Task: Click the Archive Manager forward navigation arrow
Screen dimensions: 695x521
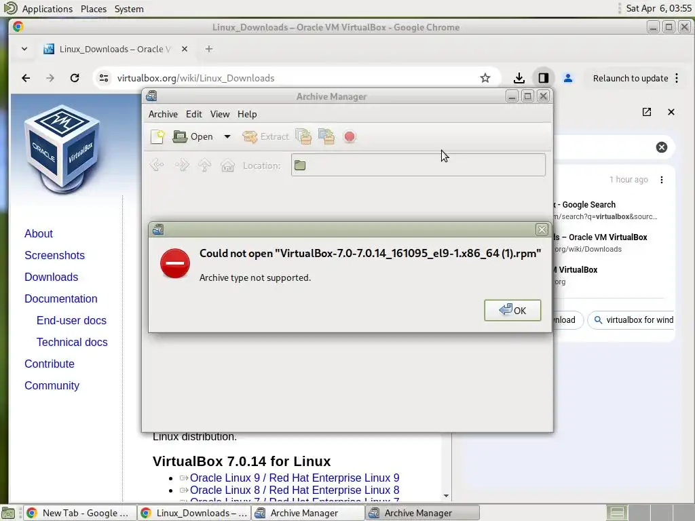Action: 182,166
